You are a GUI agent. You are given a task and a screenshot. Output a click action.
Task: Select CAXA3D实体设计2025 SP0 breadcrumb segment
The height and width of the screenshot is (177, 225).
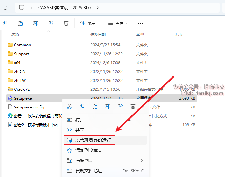pos(64,8)
